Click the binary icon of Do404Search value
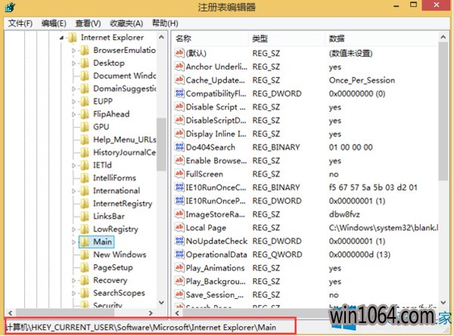The height and width of the screenshot is (336, 454). tap(179, 147)
